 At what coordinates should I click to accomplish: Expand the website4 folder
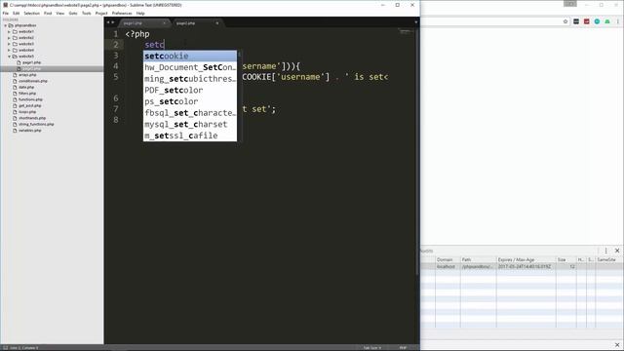point(9,50)
